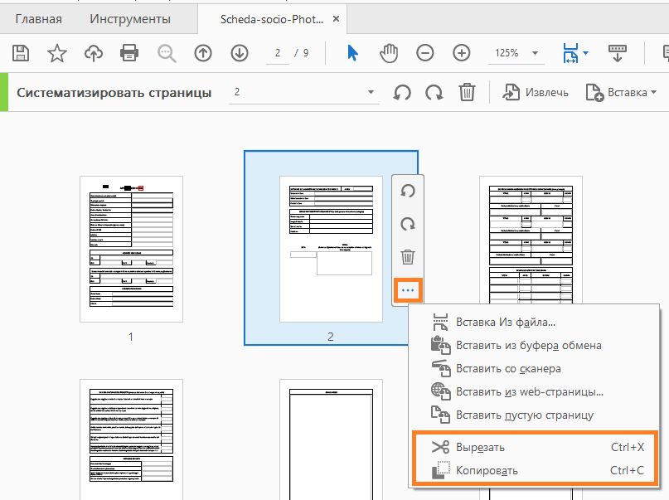
Task: Zoom in with the plus circle icon
Action: pyautogui.click(x=461, y=53)
